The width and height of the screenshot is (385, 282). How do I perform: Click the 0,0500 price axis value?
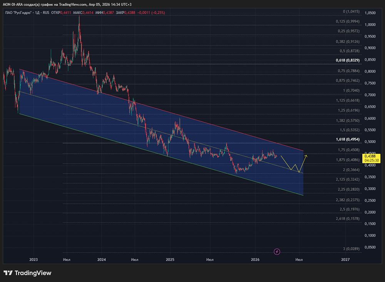[x=370, y=247]
